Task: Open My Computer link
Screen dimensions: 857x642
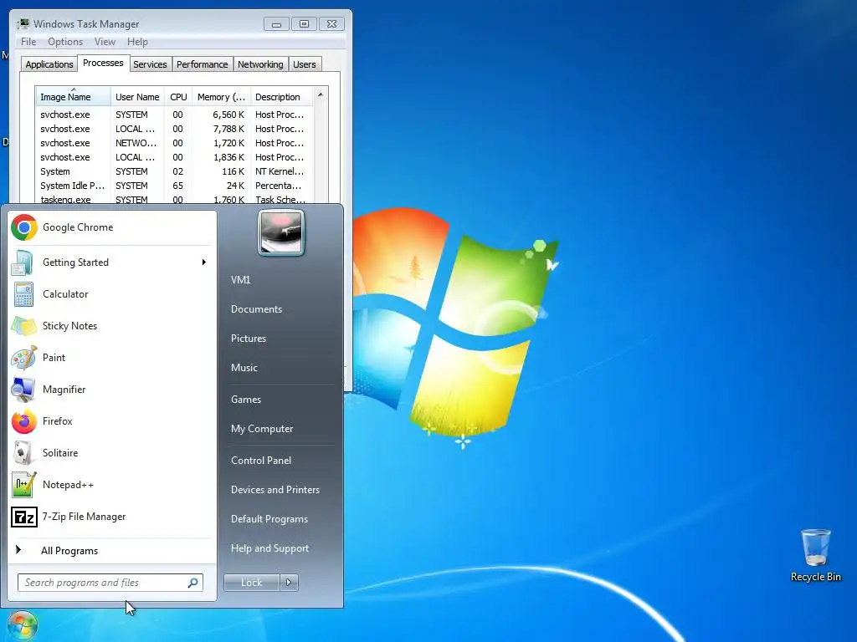Action: click(x=262, y=429)
